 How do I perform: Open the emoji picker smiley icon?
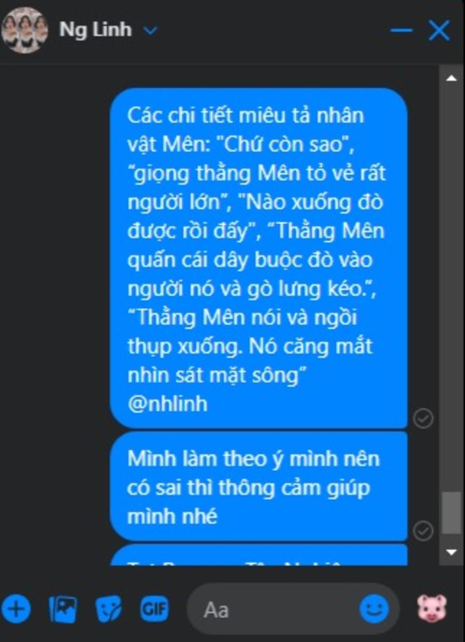(x=374, y=609)
